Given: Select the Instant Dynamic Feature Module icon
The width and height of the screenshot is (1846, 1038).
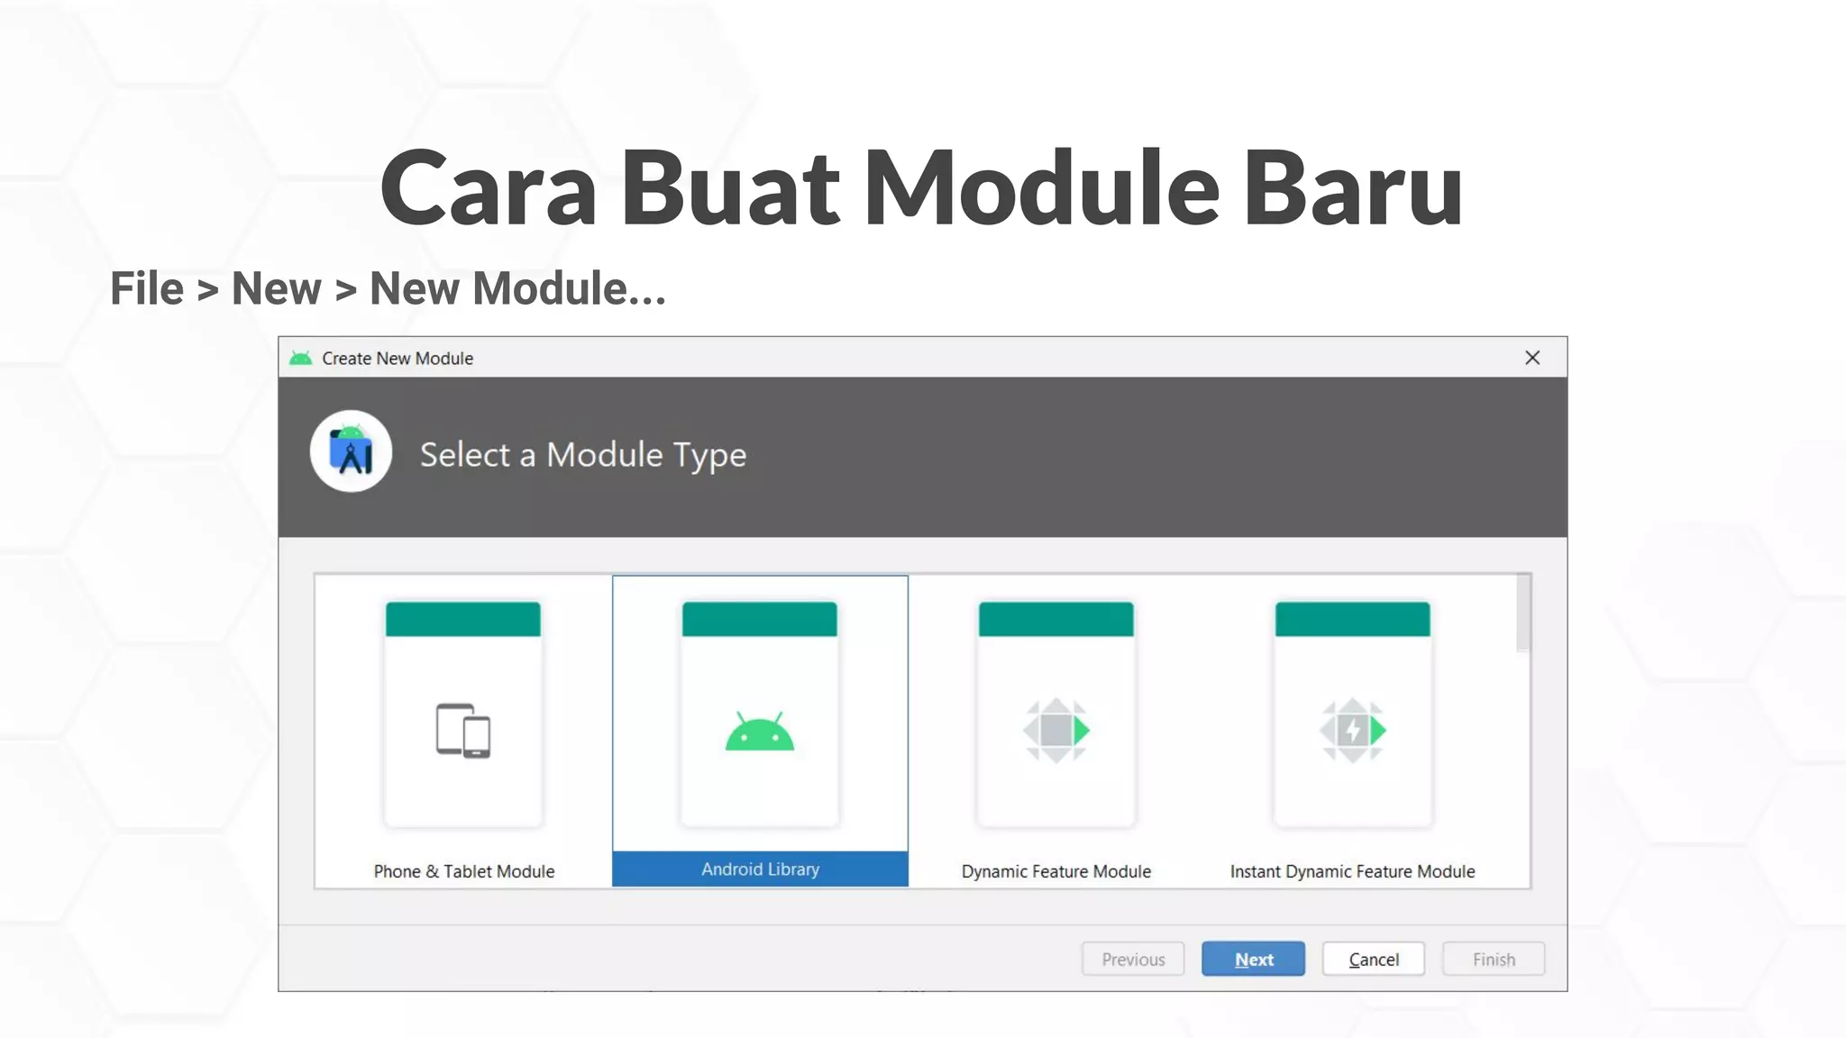Looking at the screenshot, I should [1353, 731].
